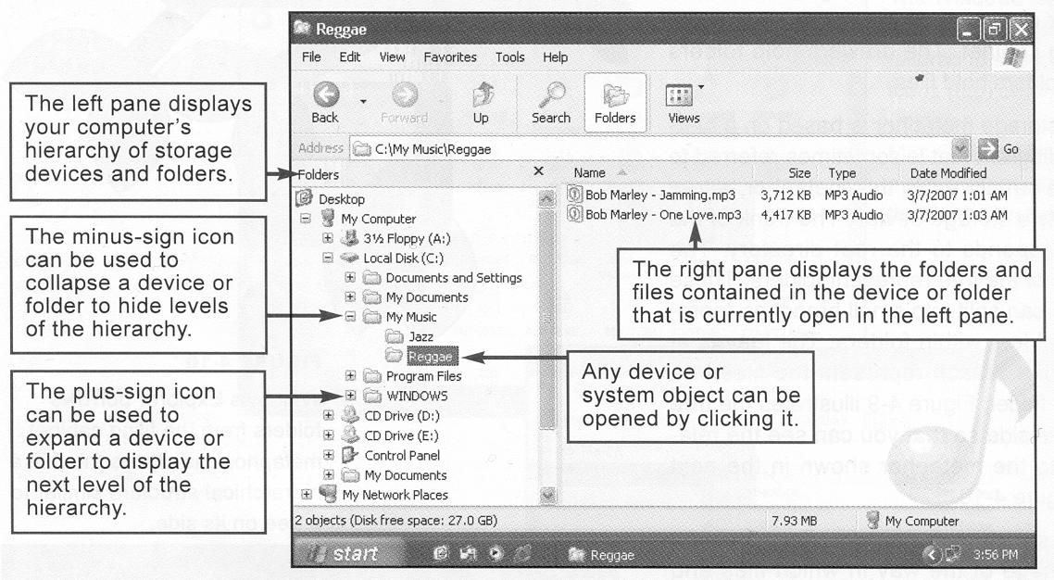Viewport: 1054px width, 580px height.
Task: Expand the 3½ Floppy (A:) node
Action: point(327,238)
